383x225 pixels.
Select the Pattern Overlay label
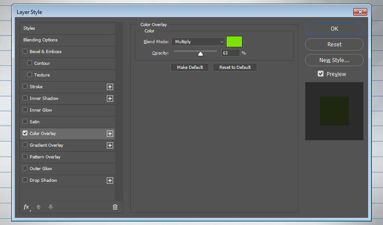point(45,157)
